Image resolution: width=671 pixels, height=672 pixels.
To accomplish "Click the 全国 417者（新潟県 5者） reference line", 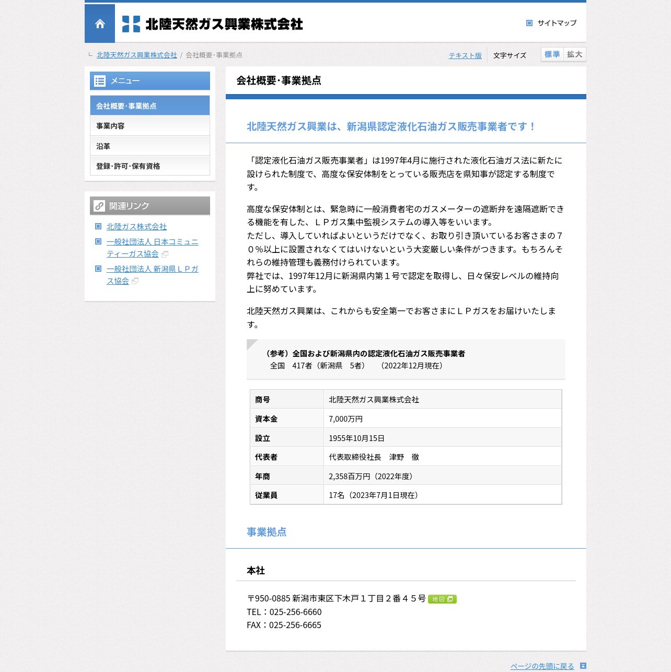I will point(357,366).
